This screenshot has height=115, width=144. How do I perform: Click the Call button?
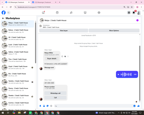coord(55,97)
